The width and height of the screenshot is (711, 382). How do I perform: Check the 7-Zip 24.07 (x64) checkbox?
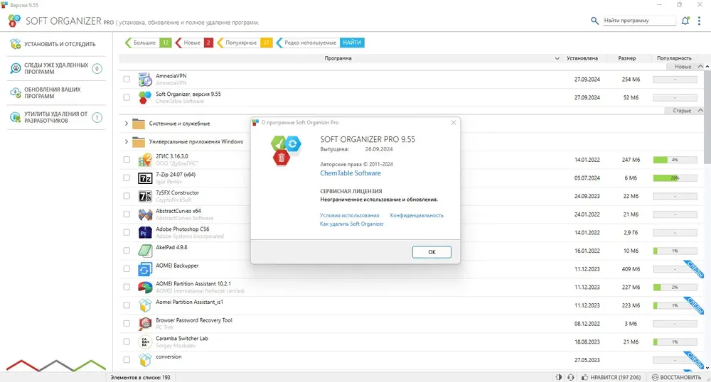pos(127,178)
